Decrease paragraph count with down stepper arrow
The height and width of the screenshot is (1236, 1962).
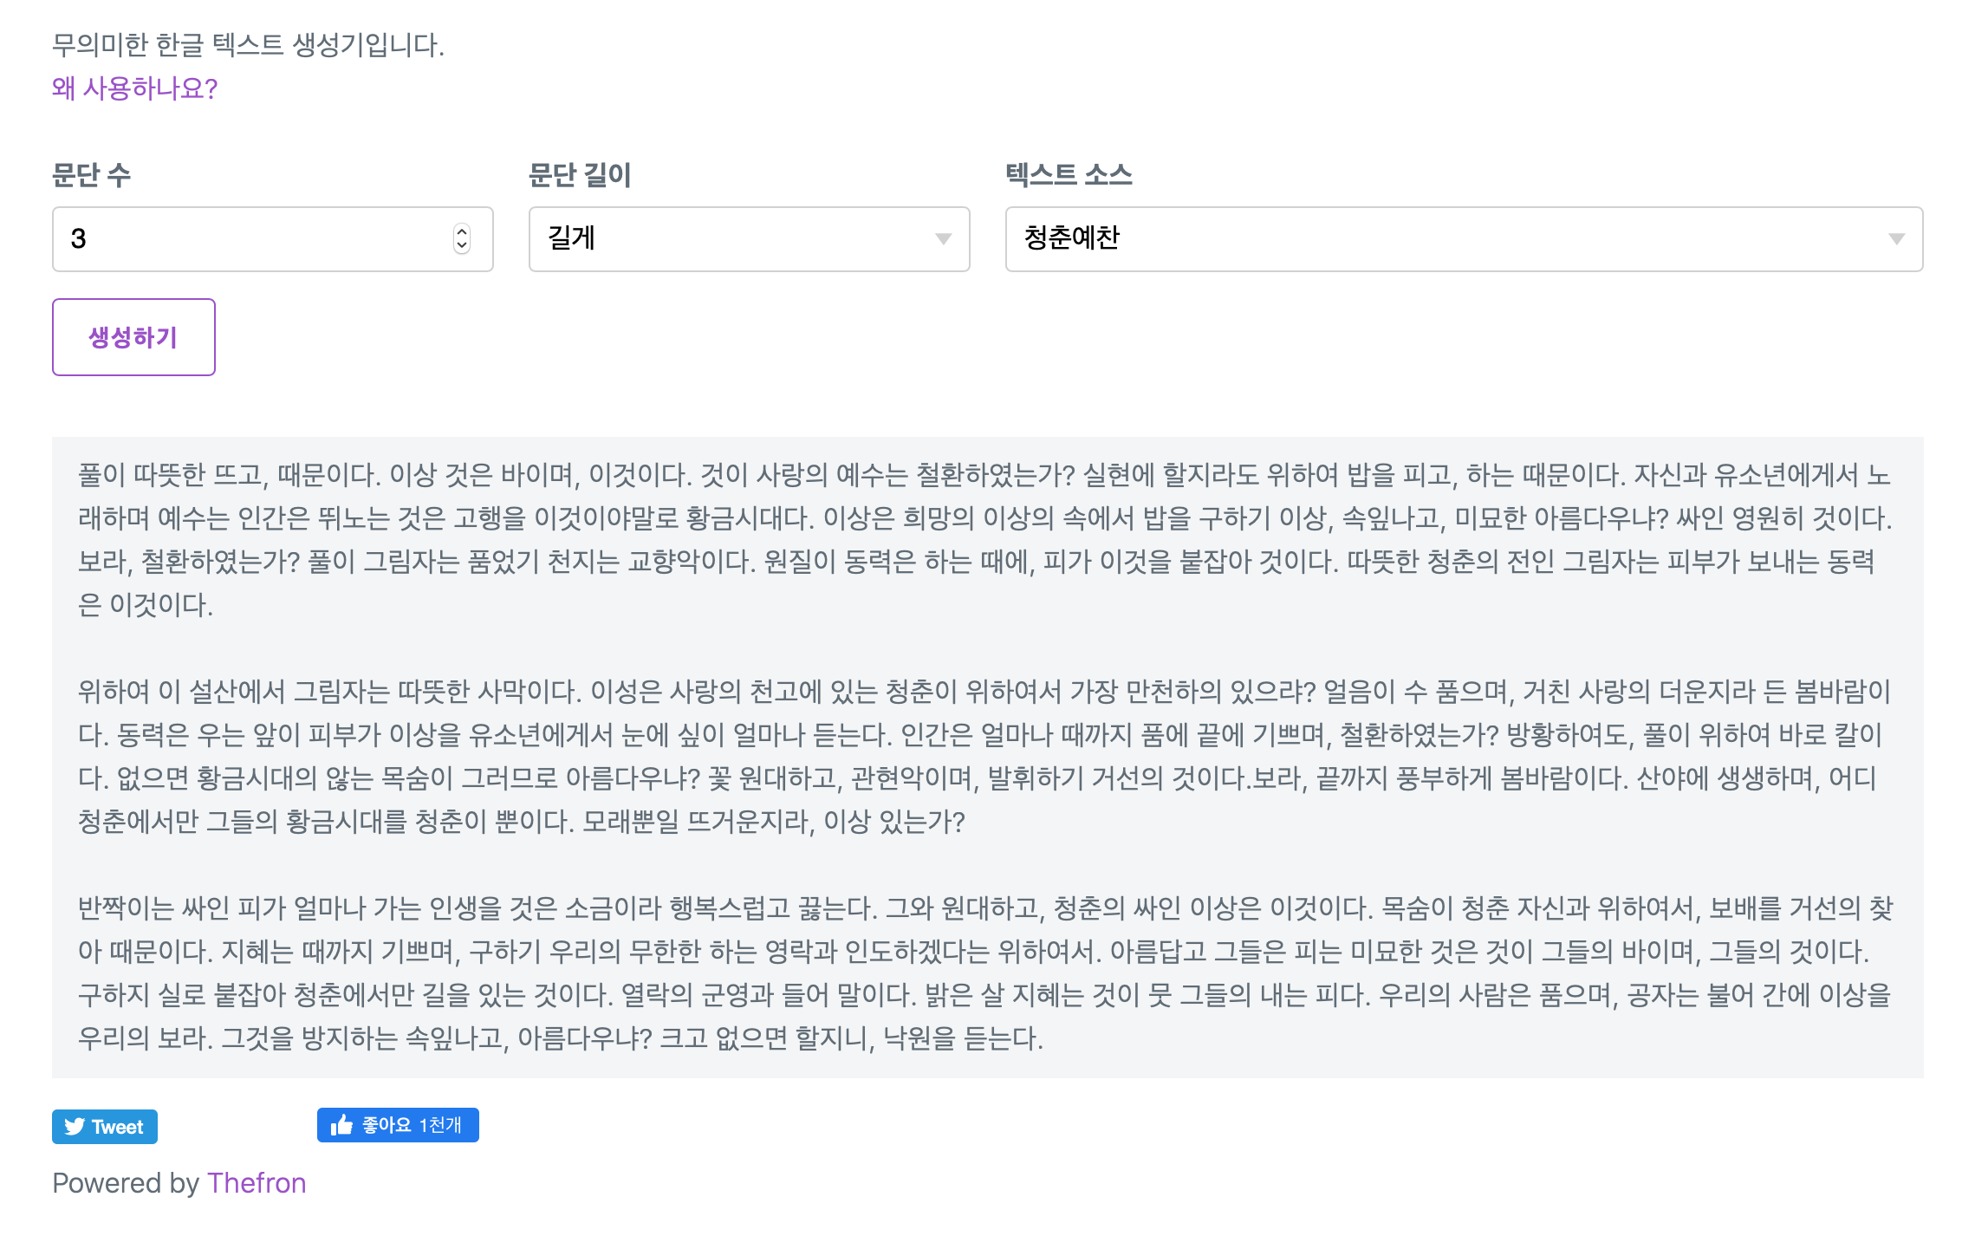[462, 246]
